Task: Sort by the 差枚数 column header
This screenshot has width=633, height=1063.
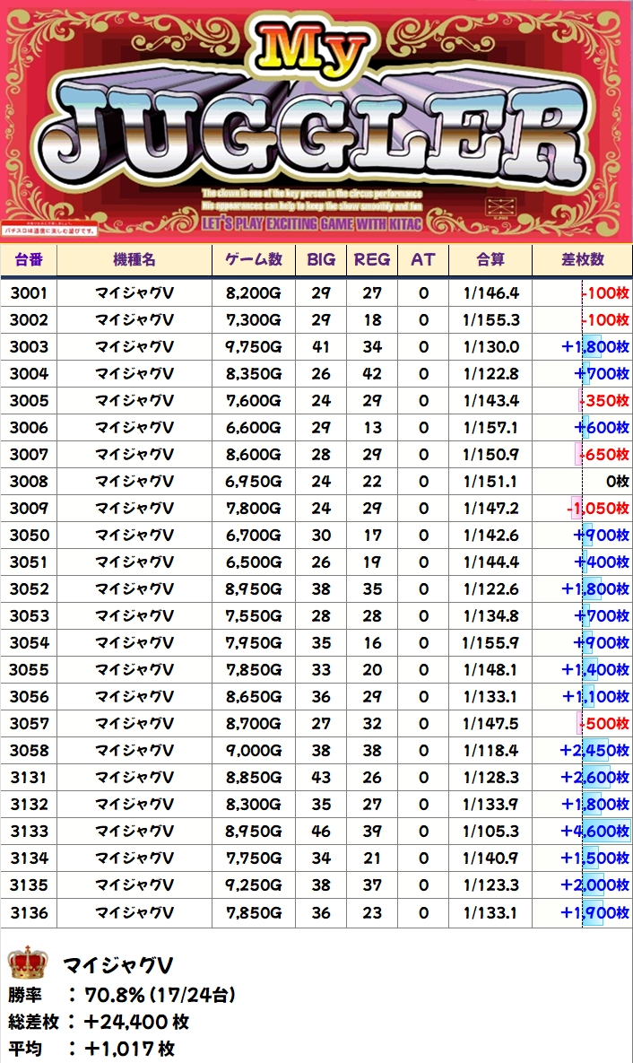Action: click(x=582, y=259)
